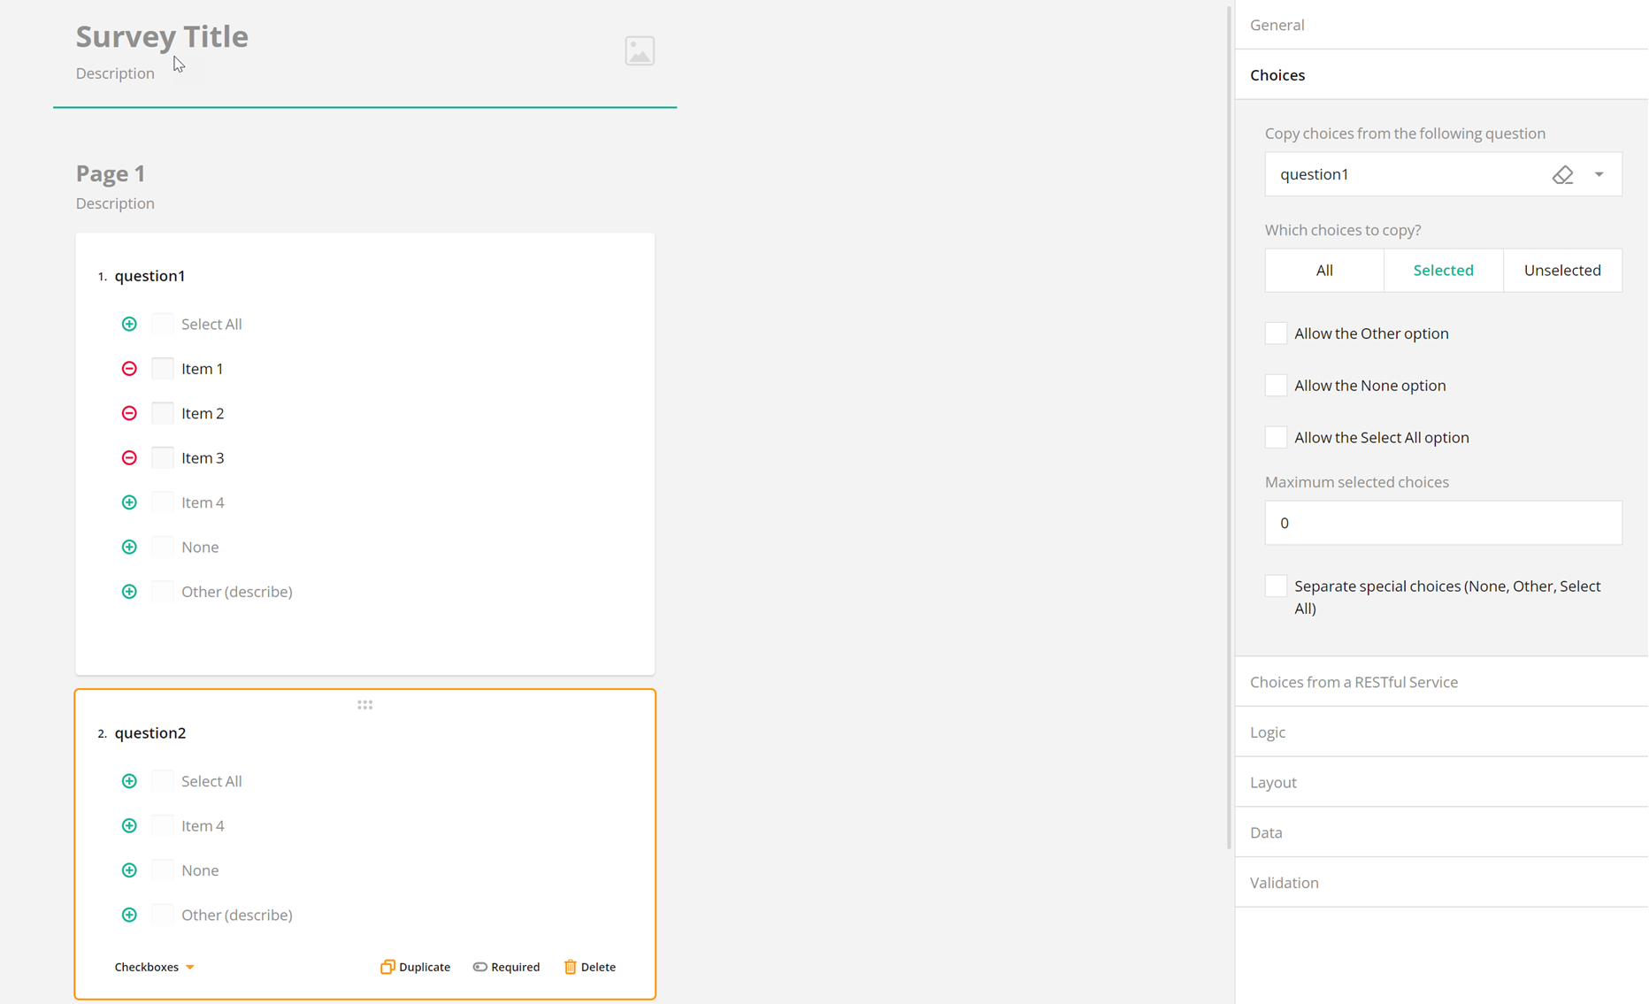
Task: Switch to the General settings section
Action: (1277, 25)
